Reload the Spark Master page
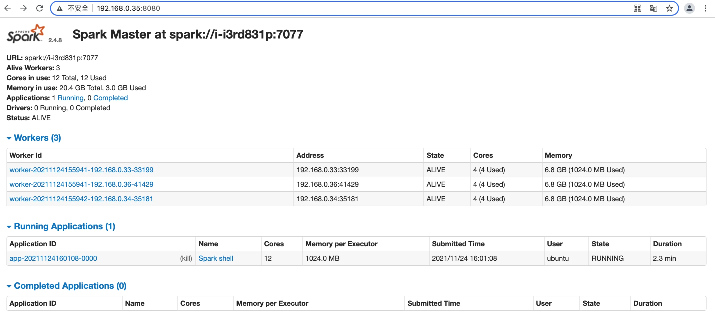Image resolution: width=715 pixels, height=321 pixels. point(40,8)
